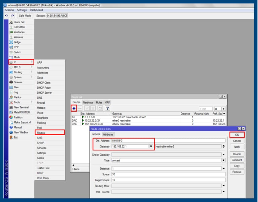Select DNS in the IP submenu
The width and height of the screenshot is (258, 202).
click(x=50, y=98)
